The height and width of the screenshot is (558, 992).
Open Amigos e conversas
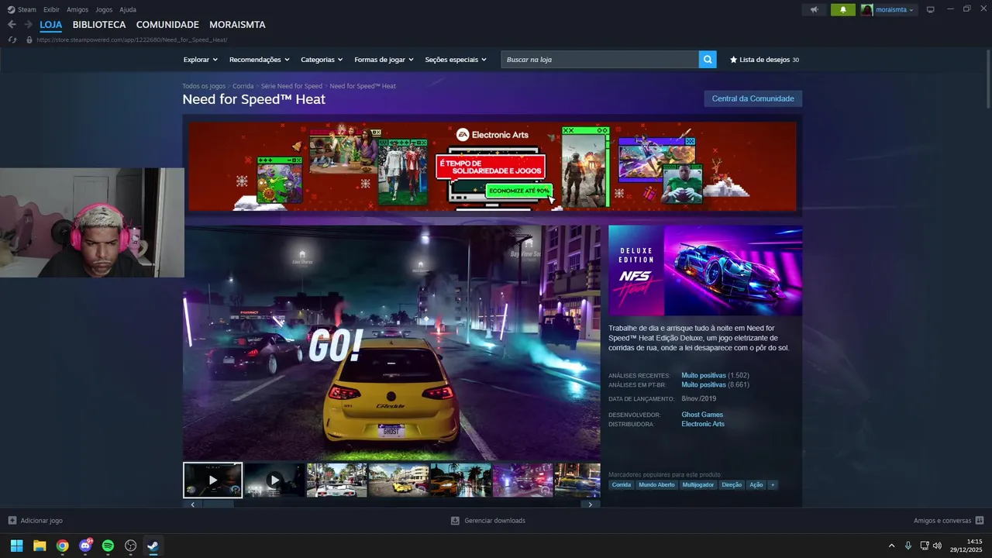click(949, 521)
